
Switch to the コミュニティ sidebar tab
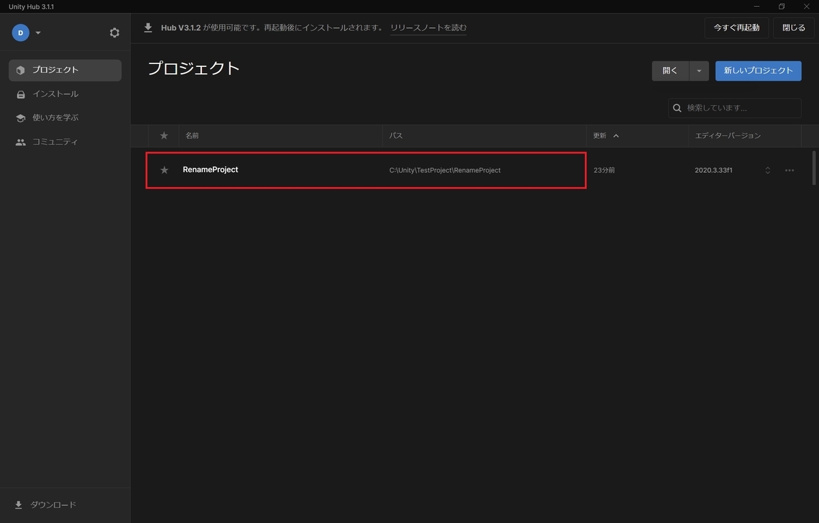click(65, 142)
